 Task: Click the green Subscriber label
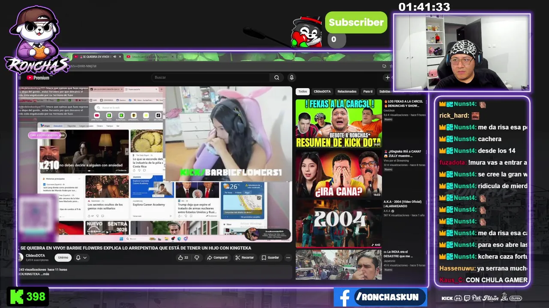(x=356, y=23)
